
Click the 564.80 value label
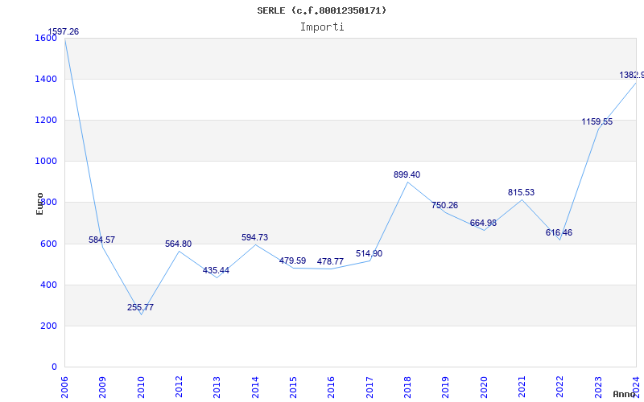(178, 244)
